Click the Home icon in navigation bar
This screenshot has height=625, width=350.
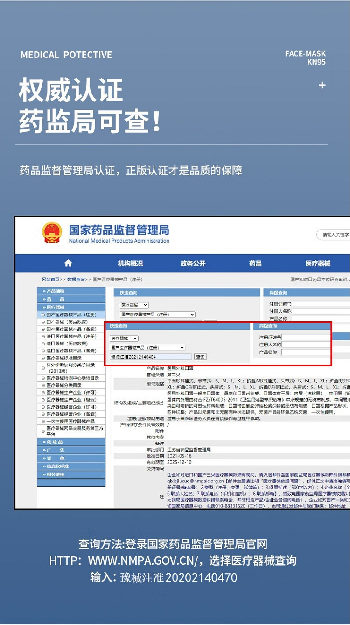click(68, 264)
